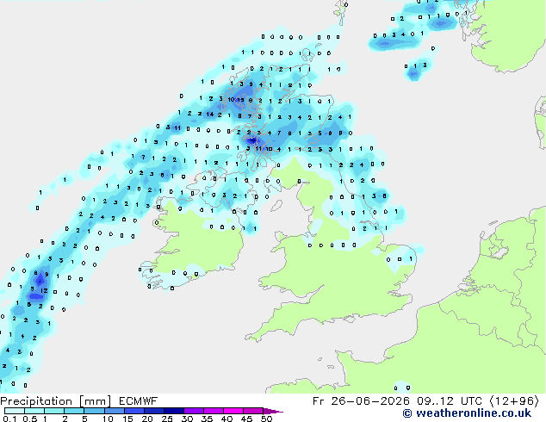This screenshot has width=546, height=422.
Task: Pick the legend swatch between 10 and 15
Action: (114, 411)
